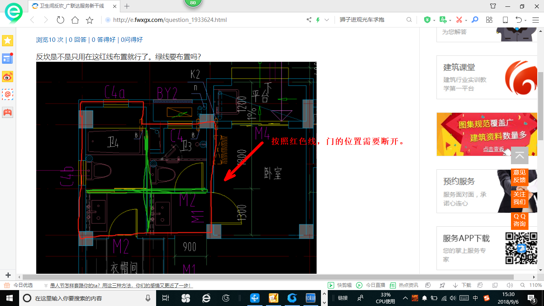Click the 意见反馈 orange button
This screenshot has height=306, width=544.
point(519,177)
